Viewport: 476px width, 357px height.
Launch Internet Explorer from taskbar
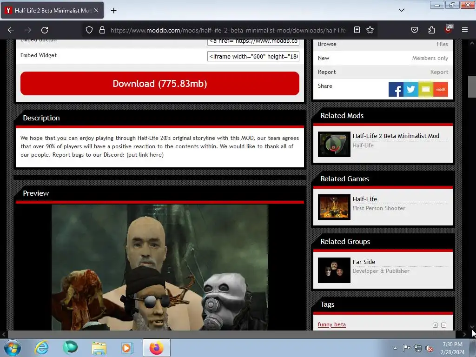click(41, 348)
